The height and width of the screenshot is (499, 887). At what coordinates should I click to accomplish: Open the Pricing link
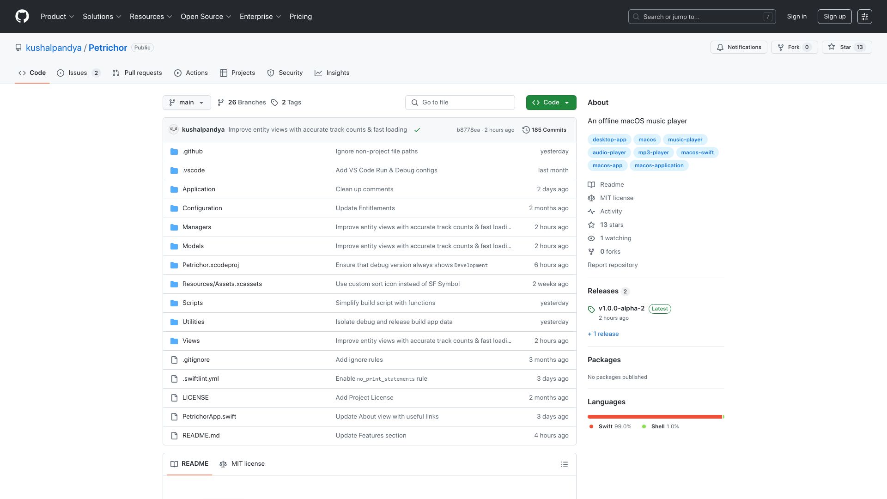point(301,17)
